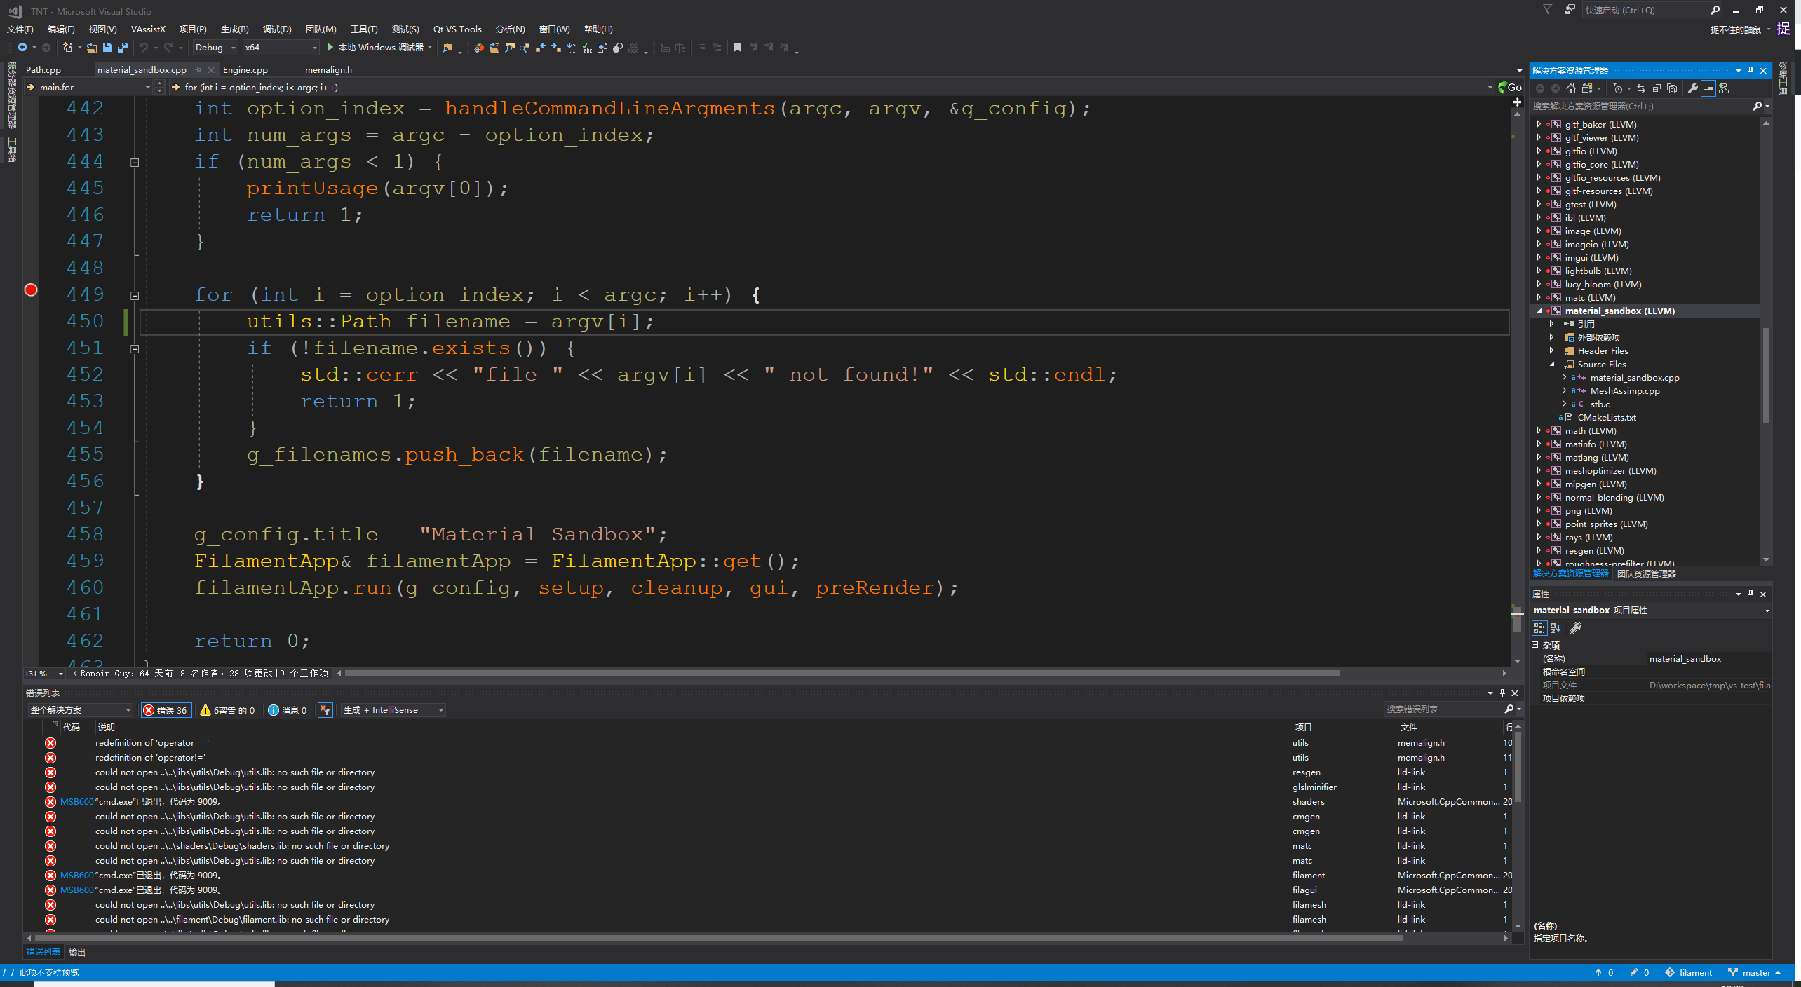Click the class diagram icon in the Solution Explorer
The image size is (1801, 987).
pos(1724,88)
